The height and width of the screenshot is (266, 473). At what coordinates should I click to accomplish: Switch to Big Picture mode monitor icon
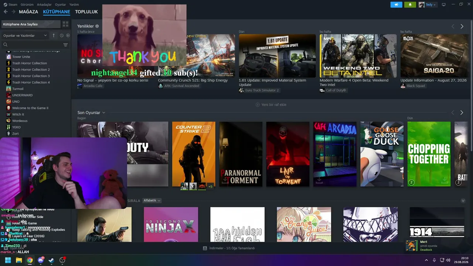pyautogui.click(x=444, y=5)
